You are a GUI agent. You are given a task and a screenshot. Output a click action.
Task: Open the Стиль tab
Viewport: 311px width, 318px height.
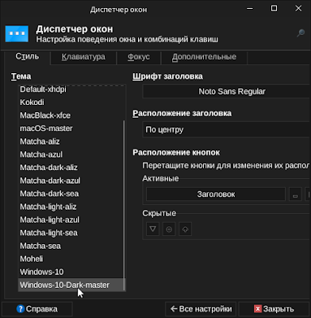[x=27, y=56]
